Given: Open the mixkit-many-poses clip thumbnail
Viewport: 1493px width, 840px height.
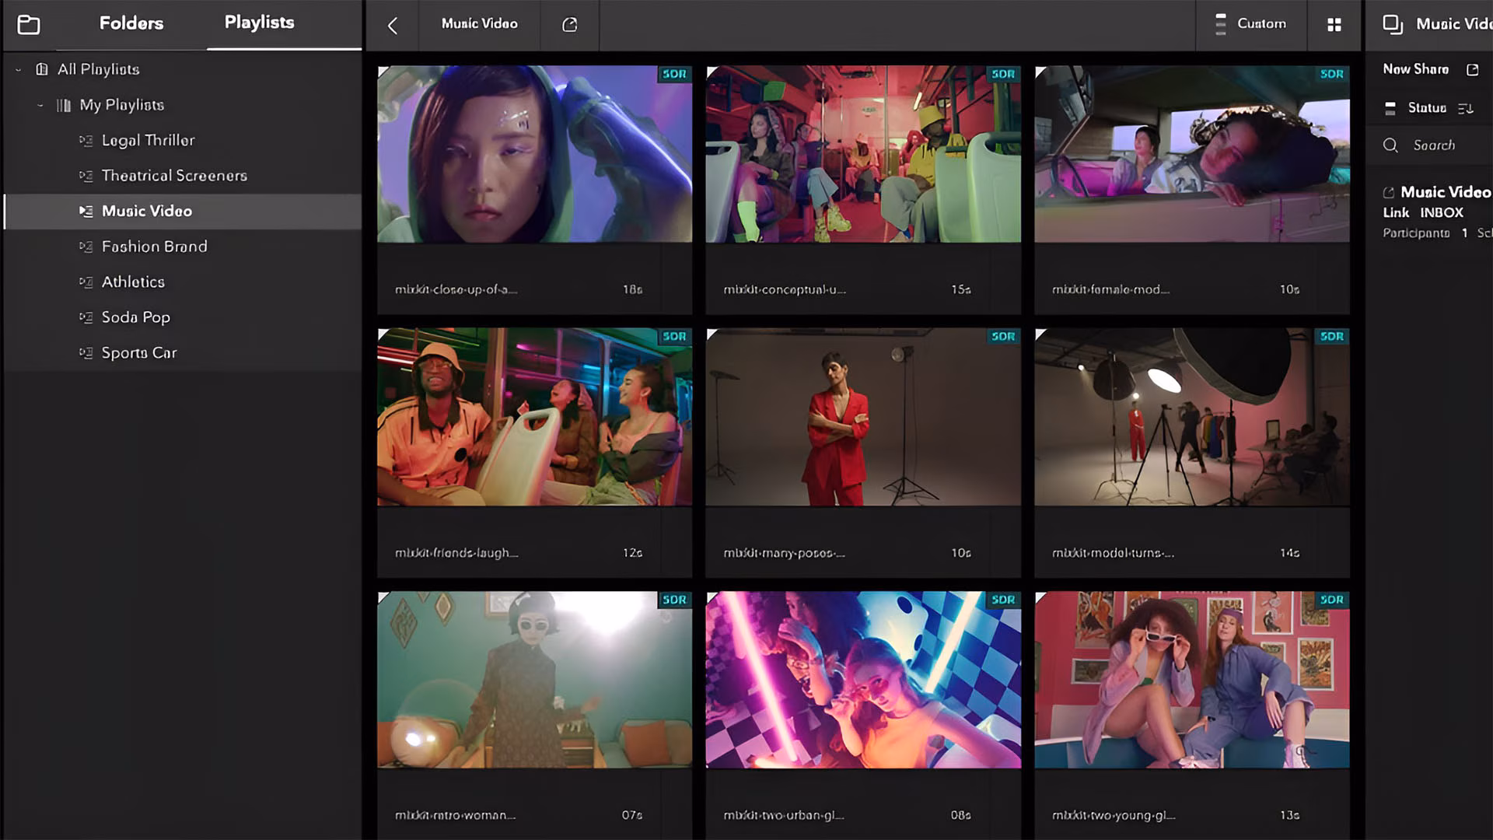Looking at the screenshot, I should 863,417.
